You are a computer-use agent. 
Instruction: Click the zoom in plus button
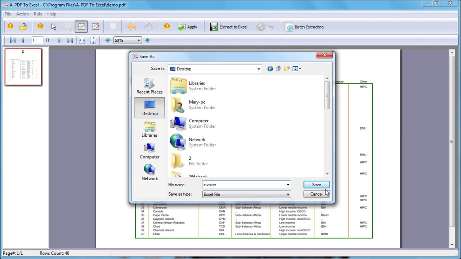pyautogui.click(x=148, y=40)
